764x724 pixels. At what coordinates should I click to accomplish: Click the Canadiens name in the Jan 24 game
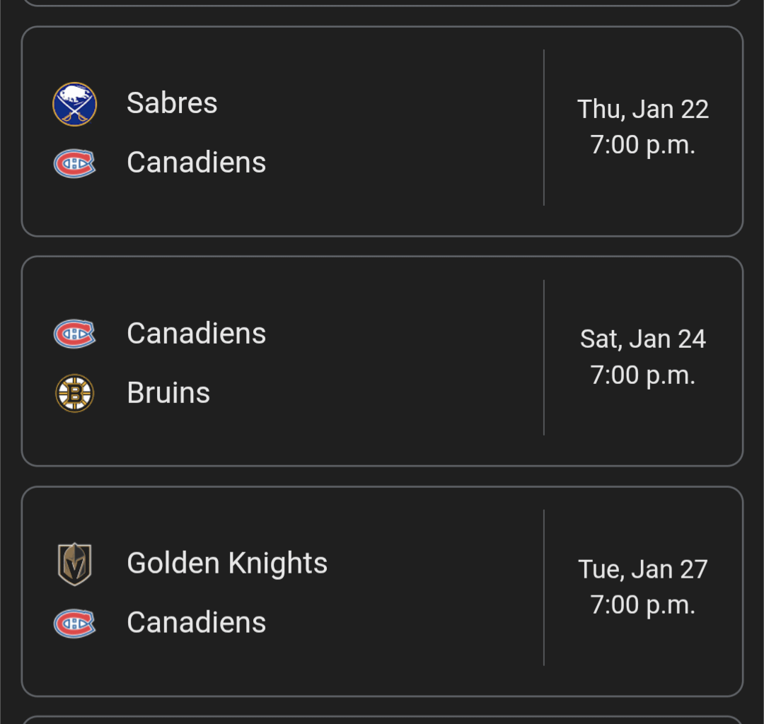click(196, 333)
